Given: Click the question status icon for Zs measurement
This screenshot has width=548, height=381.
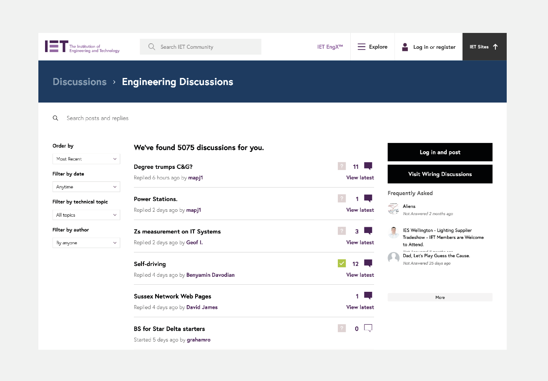Looking at the screenshot, I should 342,231.
